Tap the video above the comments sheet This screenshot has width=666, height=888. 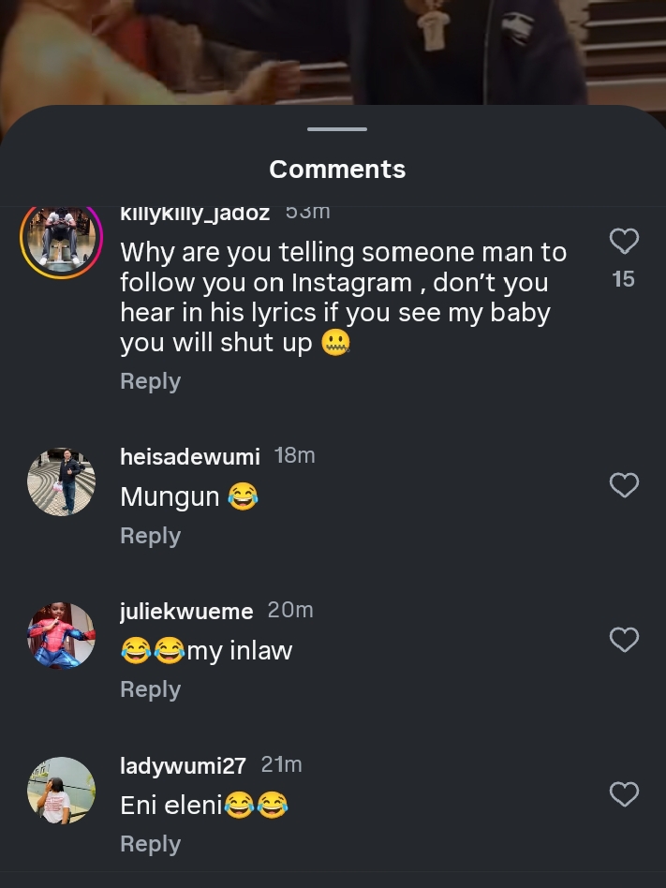tap(333, 52)
